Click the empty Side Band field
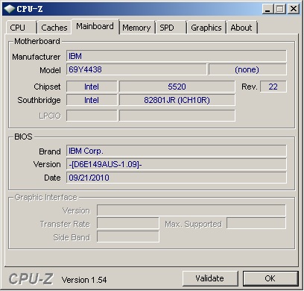 [x=128, y=237]
